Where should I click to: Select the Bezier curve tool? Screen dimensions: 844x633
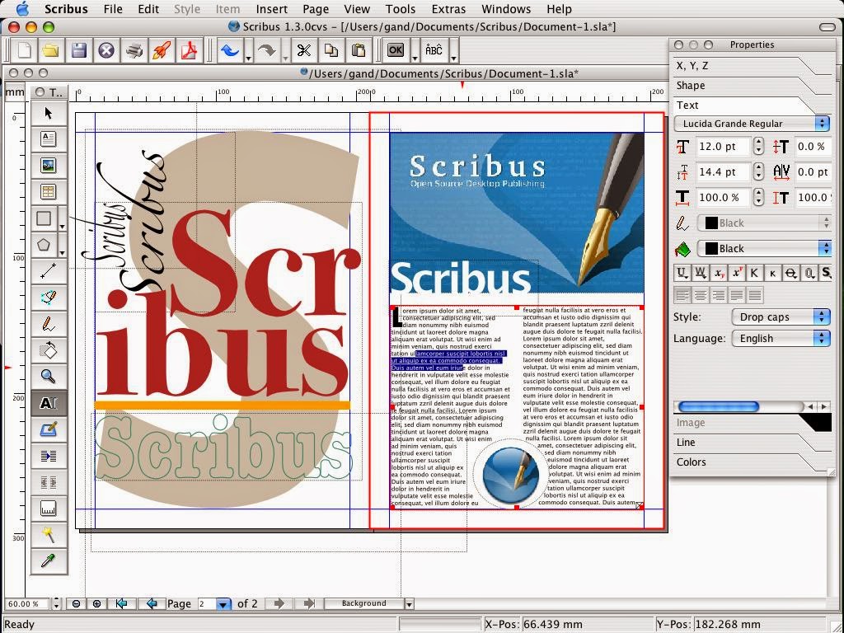pyautogui.click(x=49, y=297)
